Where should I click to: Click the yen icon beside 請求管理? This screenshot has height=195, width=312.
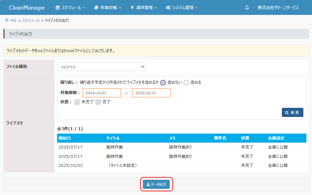(x=132, y=8)
